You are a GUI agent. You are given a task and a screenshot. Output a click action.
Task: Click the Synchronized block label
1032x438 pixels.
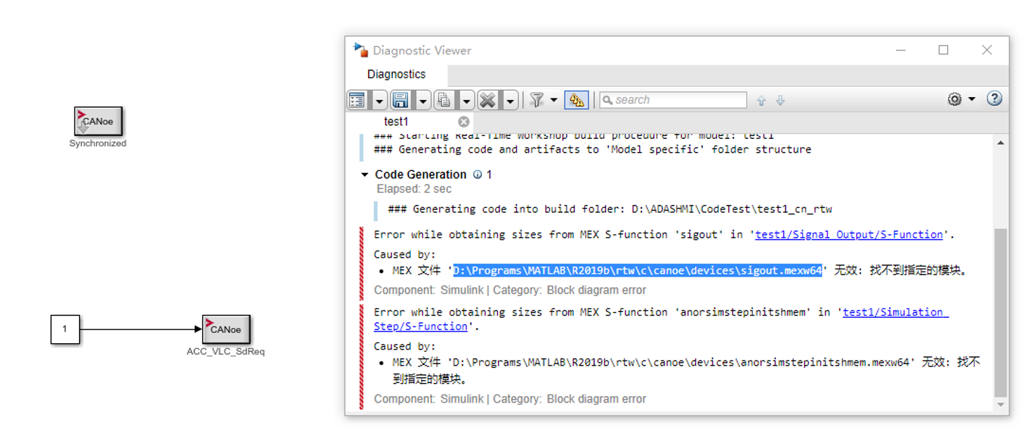pos(98,143)
